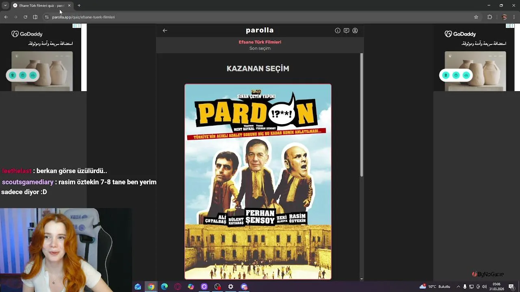Click the scrollbar down arrow on the quiz page
Viewport: 520px width, 292px height.
(x=362, y=279)
